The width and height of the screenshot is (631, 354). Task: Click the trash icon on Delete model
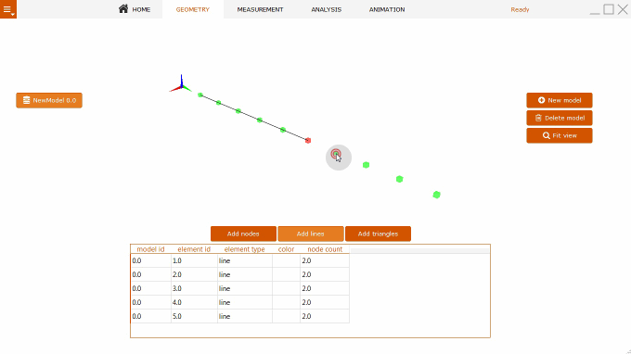538,118
